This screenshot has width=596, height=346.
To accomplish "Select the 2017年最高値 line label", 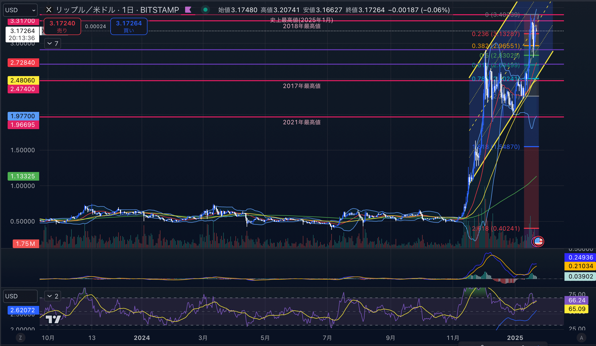I will 302,86.
